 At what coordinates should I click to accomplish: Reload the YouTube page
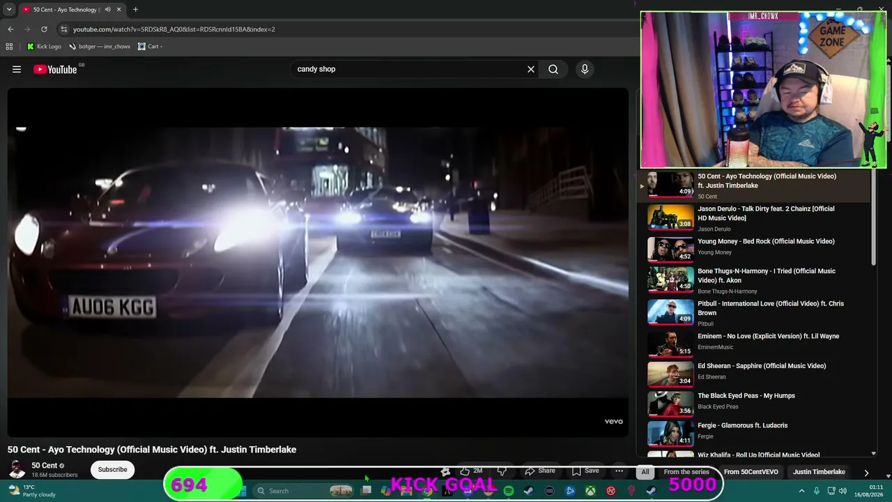click(x=44, y=29)
